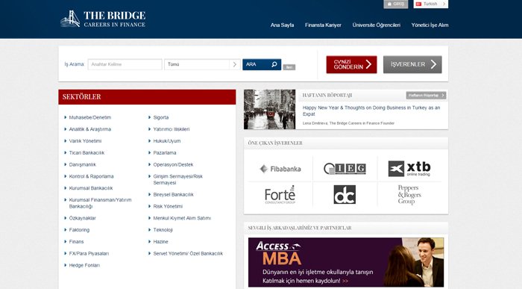Viewport: 522px width, 289px height.
Task: Open the Ana Sayfa menu item
Action: click(x=282, y=25)
